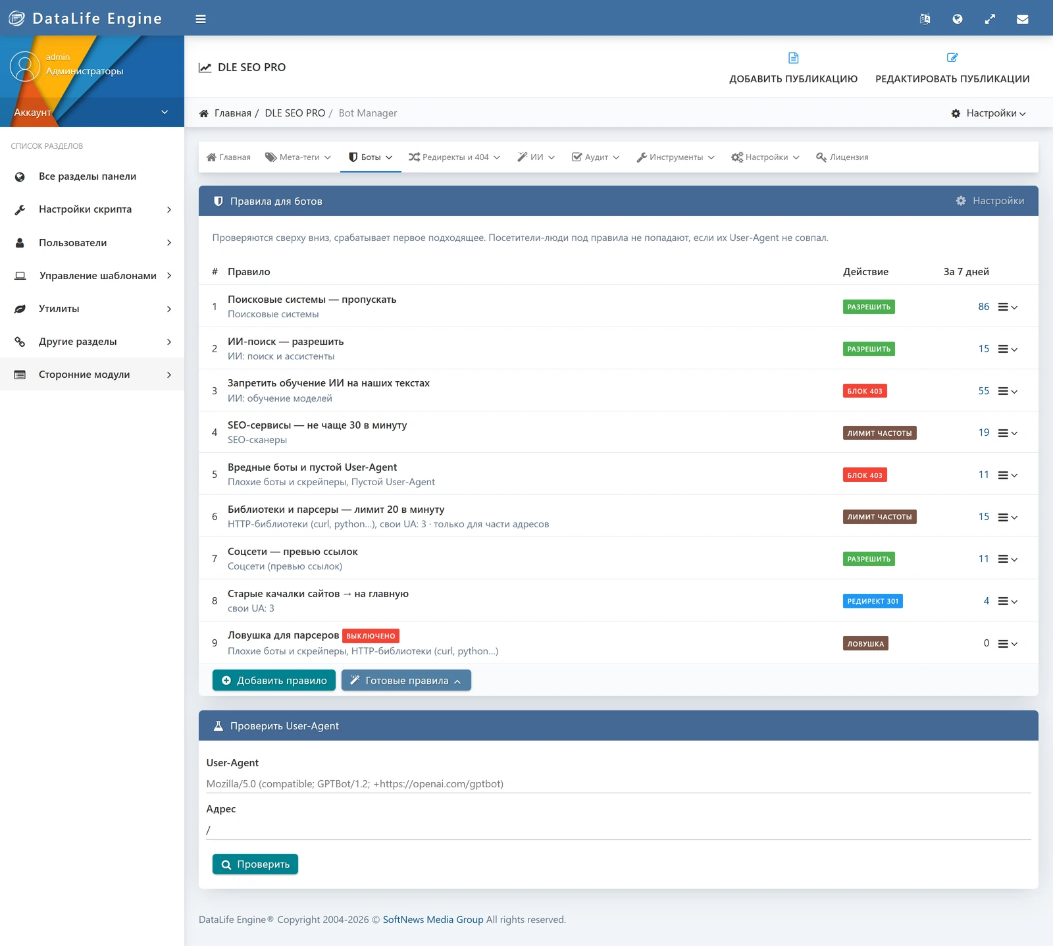The width and height of the screenshot is (1053, 946).
Task: Open the Мета-теги tab menu
Action: [298, 157]
